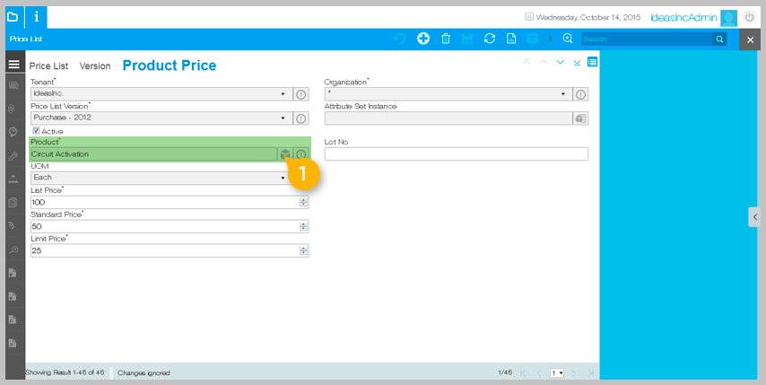Go to previous record up chevron
766x385 pixels.
(x=544, y=62)
